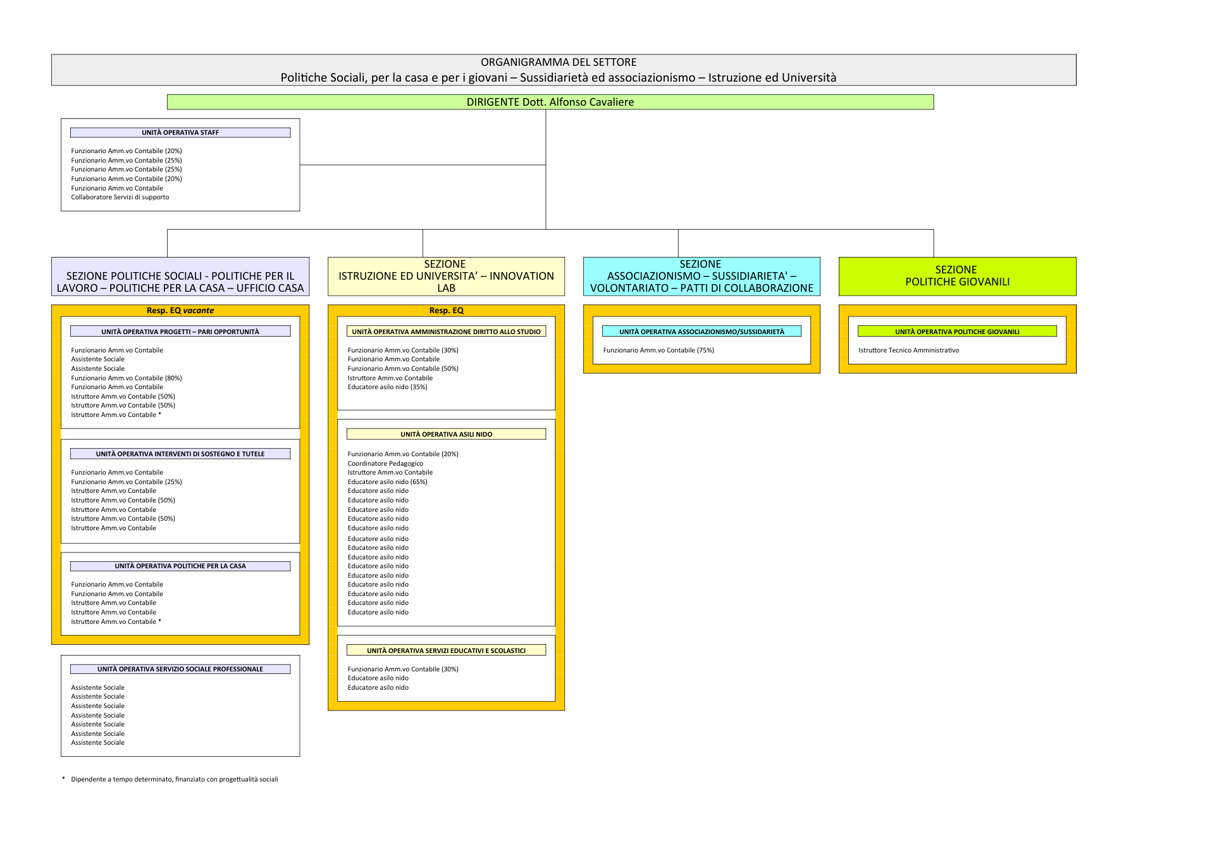Select the SEZIONE ASSOCIAZIONISMO – SUSSIDIARIETA' cyan box
The image size is (1205, 853).
coord(701,276)
